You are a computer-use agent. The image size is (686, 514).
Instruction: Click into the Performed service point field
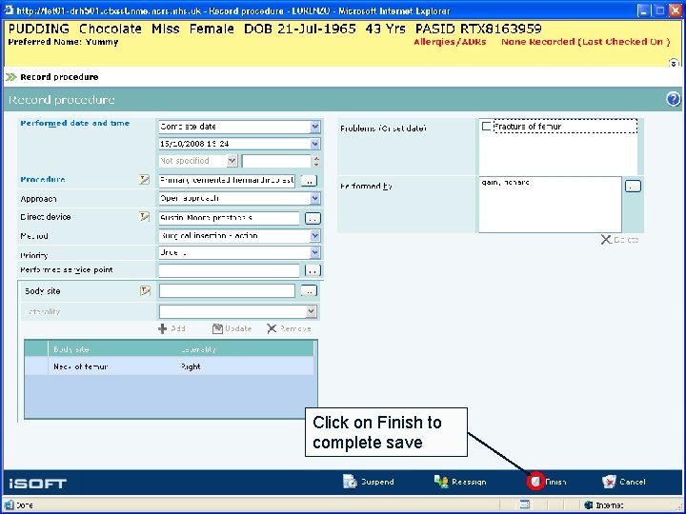tap(230, 270)
